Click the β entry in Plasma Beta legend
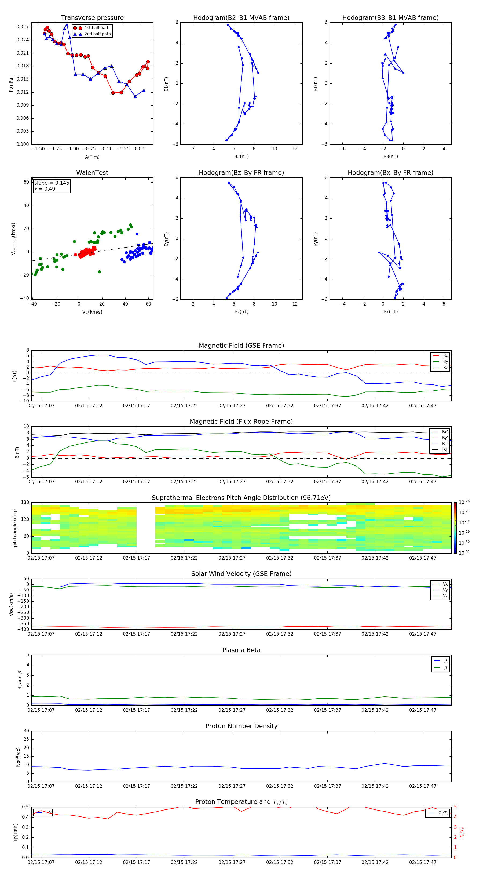The height and width of the screenshot is (886, 483). (441, 668)
